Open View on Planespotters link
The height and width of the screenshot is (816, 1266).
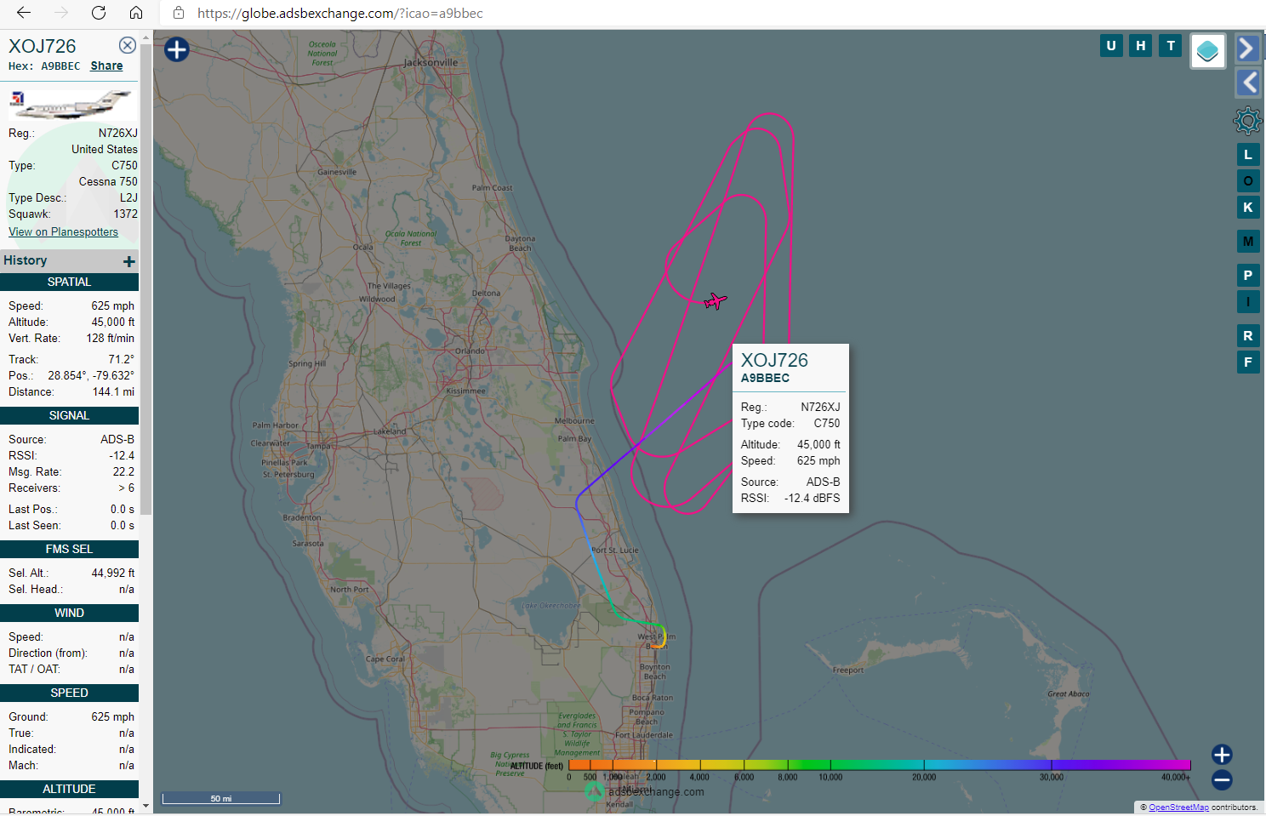pyautogui.click(x=63, y=231)
